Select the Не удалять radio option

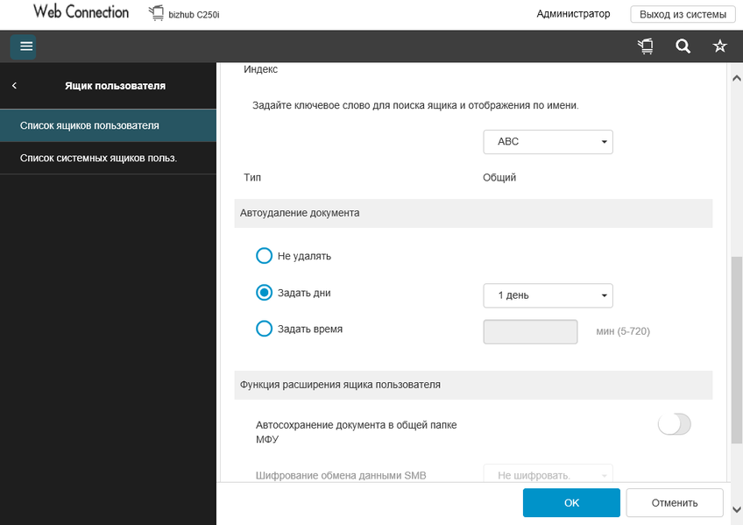[x=264, y=256]
